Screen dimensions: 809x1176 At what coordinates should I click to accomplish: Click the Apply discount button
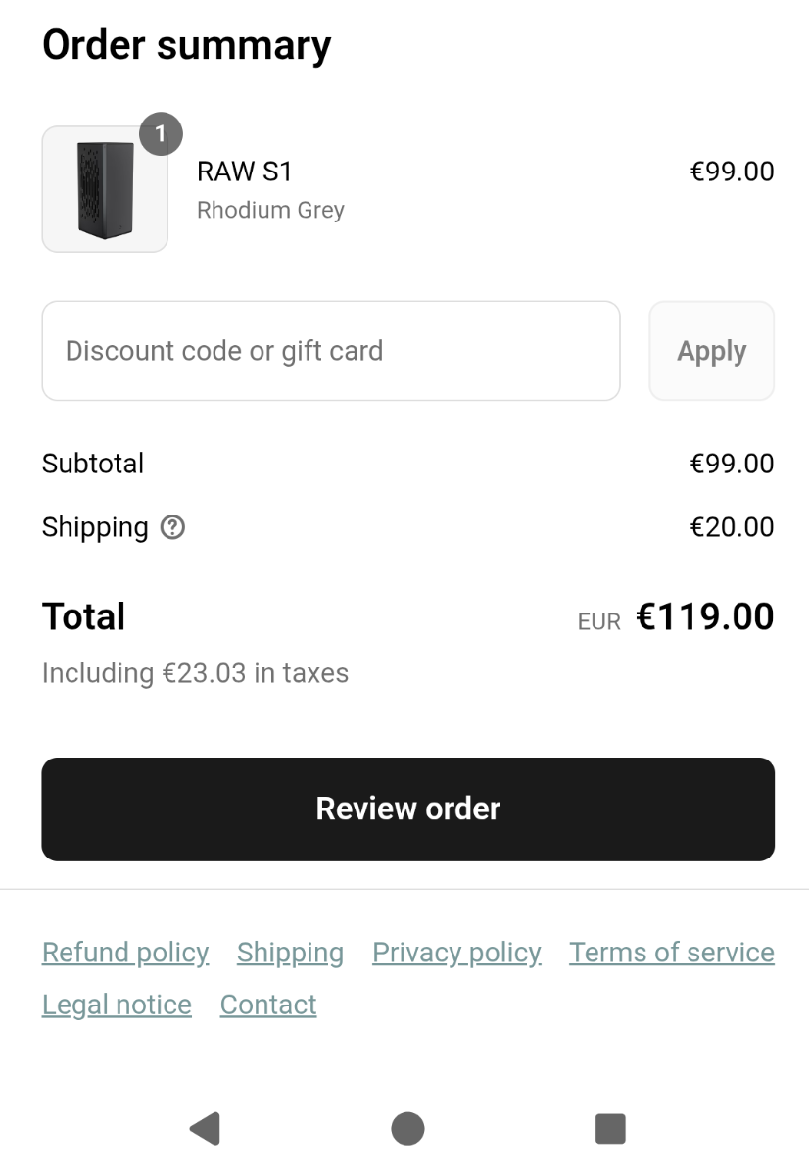712,351
